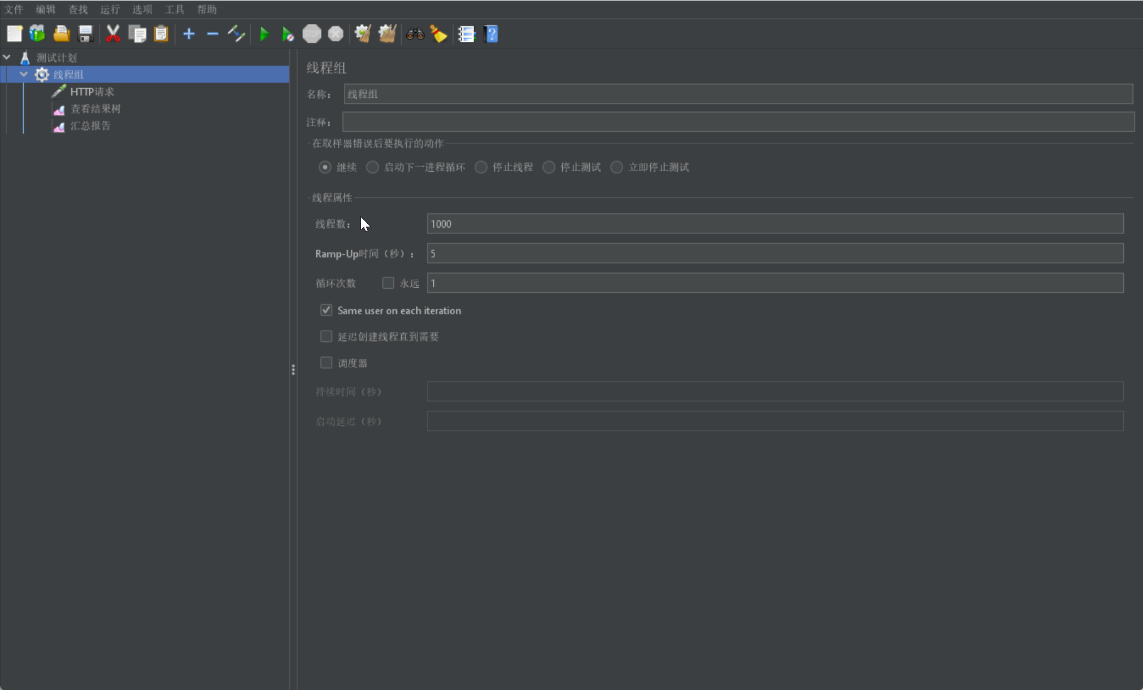Enable the 永远 checkbox for loop count

pyautogui.click(x=387, y=283)
